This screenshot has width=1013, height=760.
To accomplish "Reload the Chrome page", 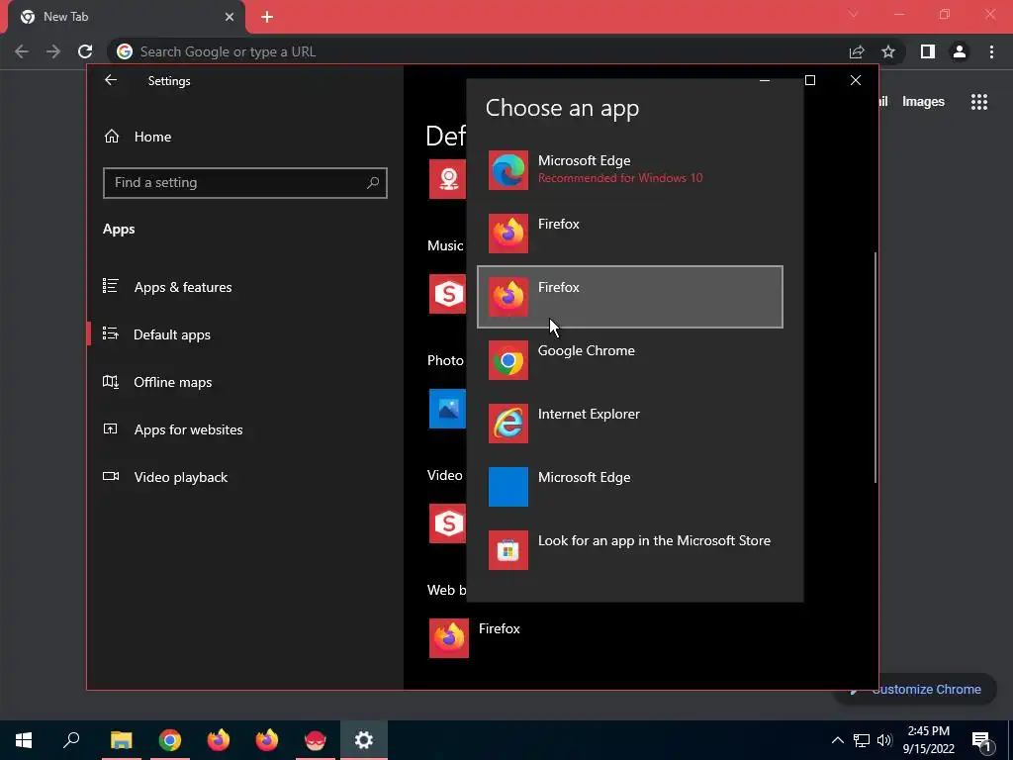I will (85, 51).
